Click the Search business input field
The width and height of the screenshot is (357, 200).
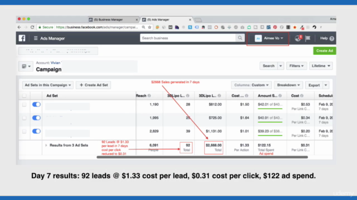[188, 38]
